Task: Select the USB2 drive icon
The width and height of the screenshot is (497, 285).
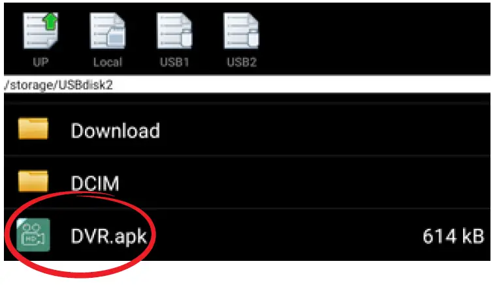Action: pos(241,31)
